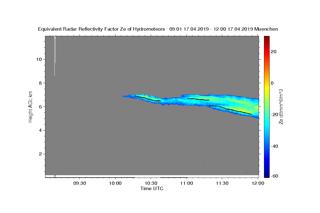
Task: Click the 11:00 time tick label
Action: (x=186, y=183)
